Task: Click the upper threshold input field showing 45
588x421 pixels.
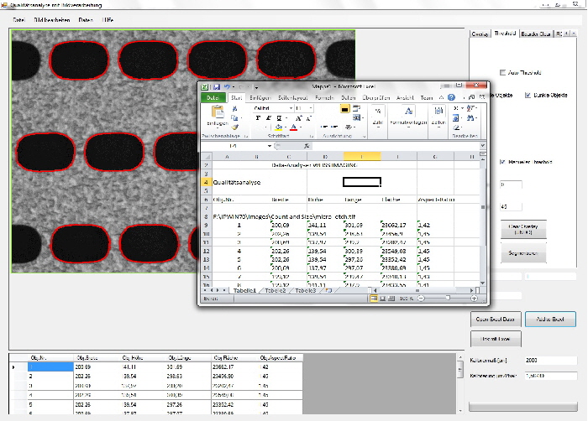Action: click(511, 207)
